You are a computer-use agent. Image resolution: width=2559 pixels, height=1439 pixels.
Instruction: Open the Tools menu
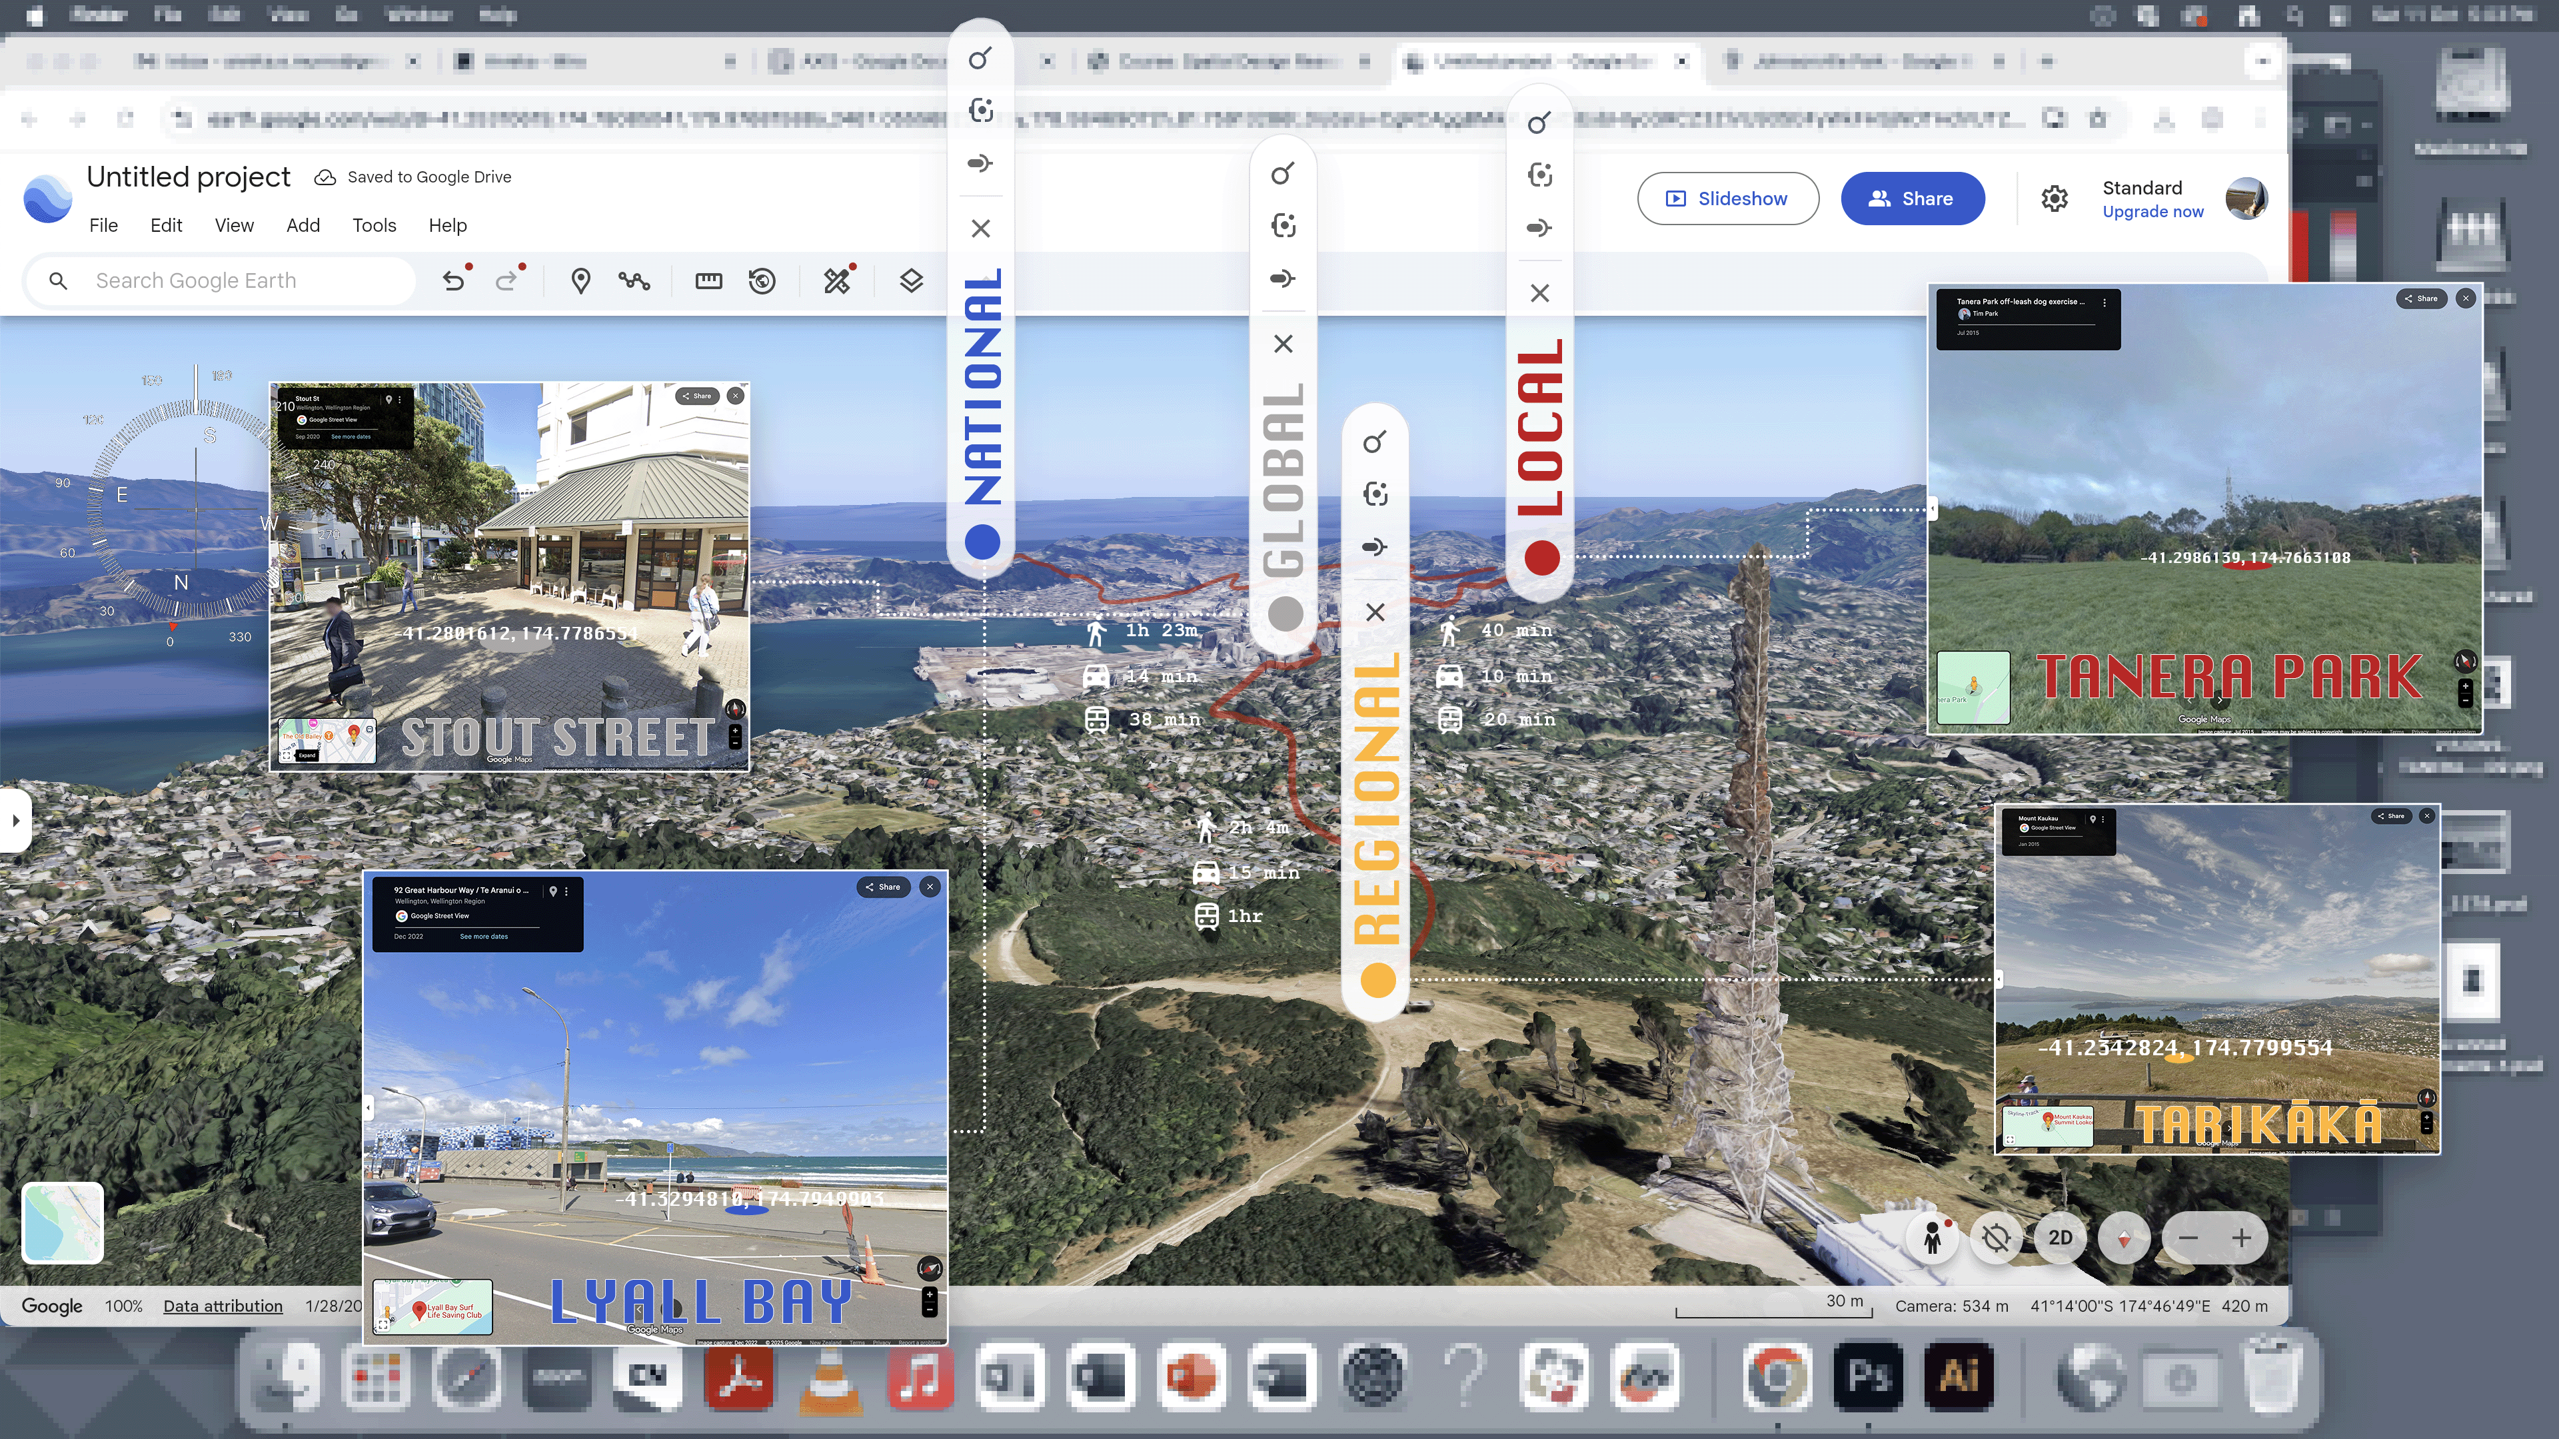point(373,225)
